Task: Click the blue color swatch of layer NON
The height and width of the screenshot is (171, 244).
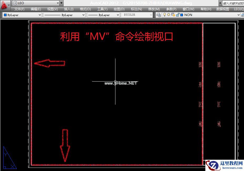Action: click(x=182, y=15)
